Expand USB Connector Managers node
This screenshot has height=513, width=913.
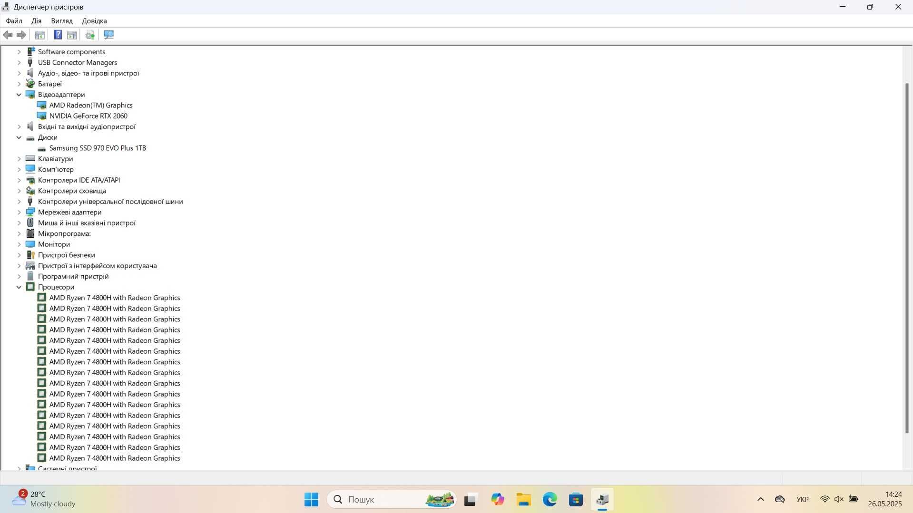coord(19,62)
